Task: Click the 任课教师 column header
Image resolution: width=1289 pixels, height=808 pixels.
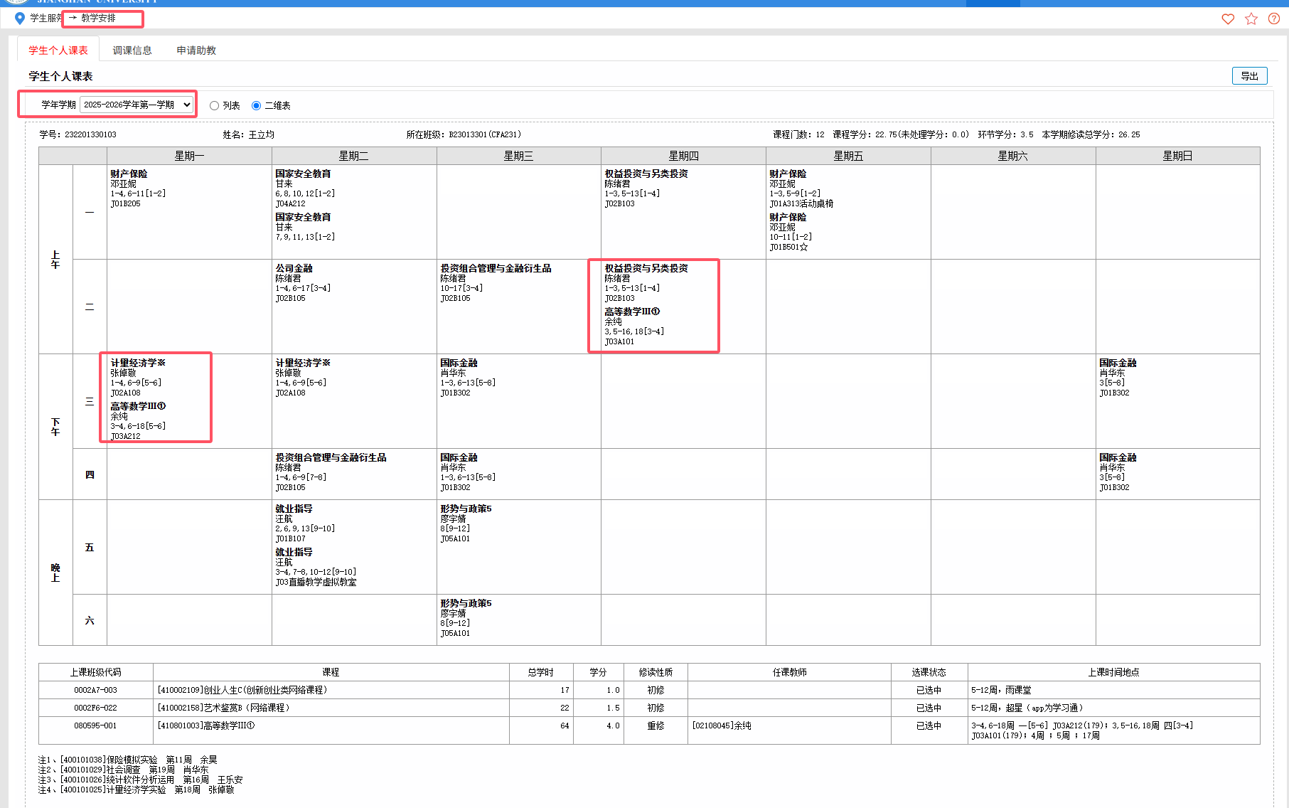Action: (789, 672)
